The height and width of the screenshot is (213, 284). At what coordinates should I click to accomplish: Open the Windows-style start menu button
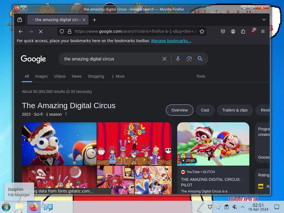6,207
